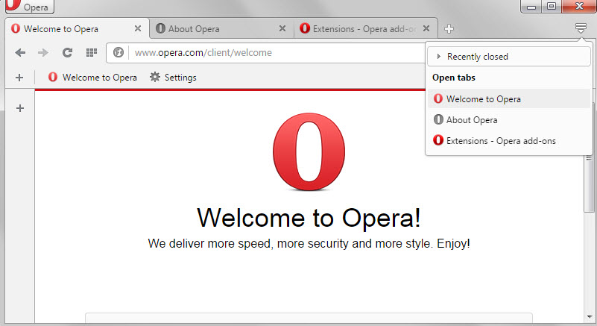Switch to the Welcome to Opera tab
Viewport: 597px width, 326px height.
click(77, 28)
